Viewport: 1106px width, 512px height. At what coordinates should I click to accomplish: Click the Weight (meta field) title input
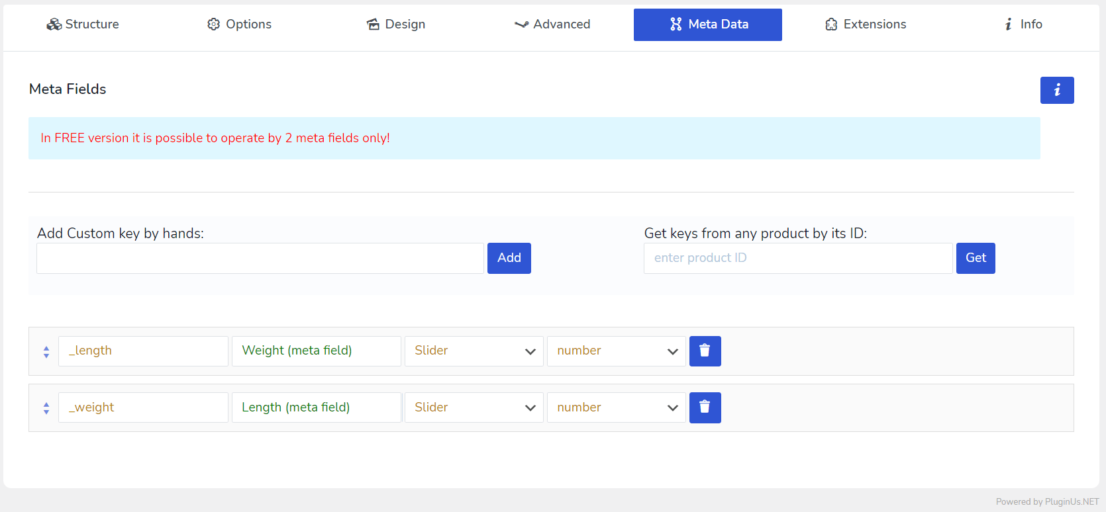[x=316, y=351]
